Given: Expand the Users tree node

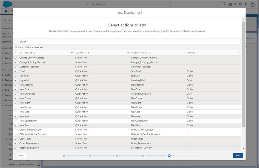Looking at the screenshot, I should (x=3, y=53).
